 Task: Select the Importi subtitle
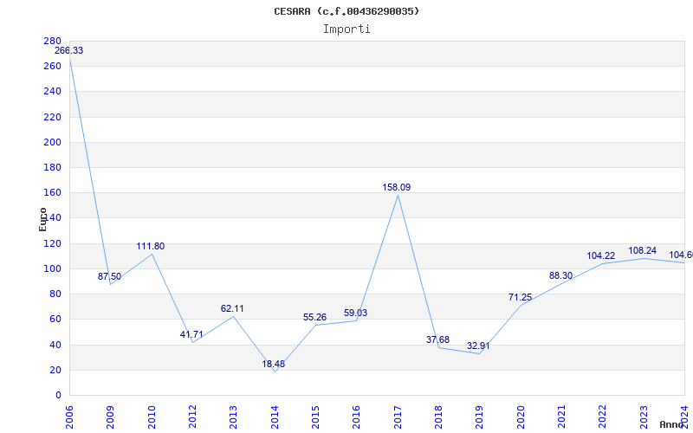click(x=346, y=29)
